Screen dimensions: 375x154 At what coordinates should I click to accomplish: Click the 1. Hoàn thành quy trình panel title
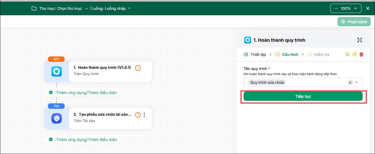pos(279,40)
